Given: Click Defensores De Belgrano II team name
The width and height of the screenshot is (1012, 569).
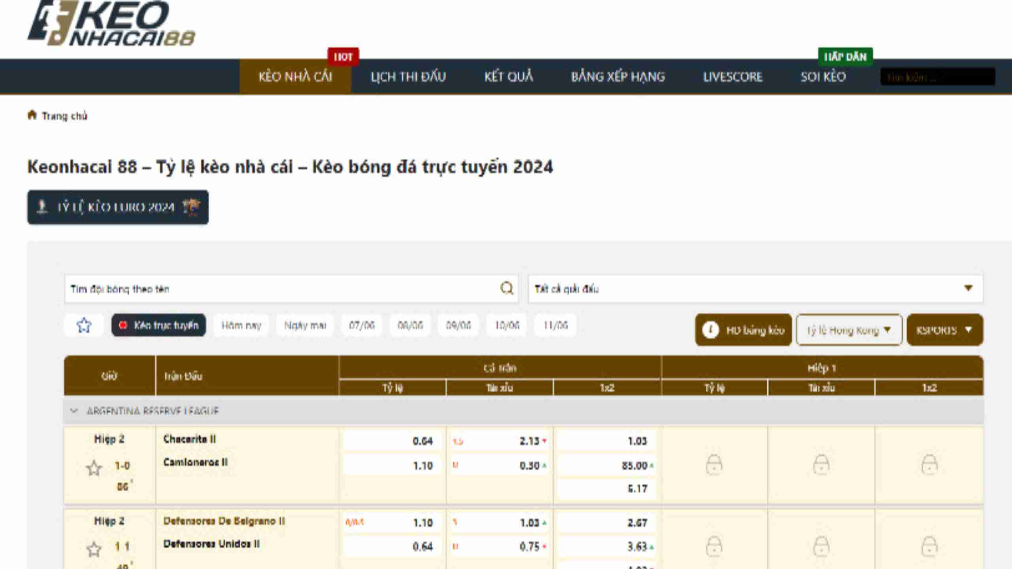Looking at the screenshot, I should (224, 521).
